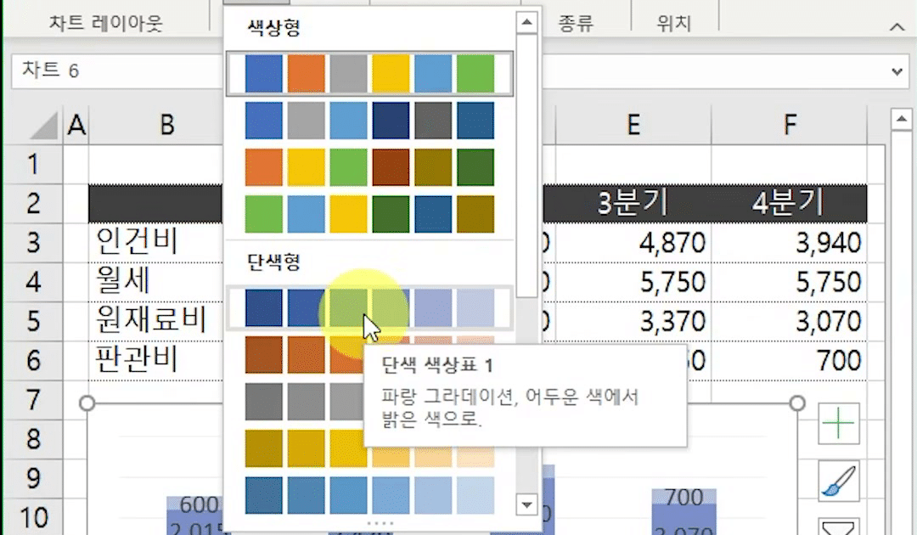
Task: Apply the light blue monochromatic palette row
Action: click(x=369, y=495)
